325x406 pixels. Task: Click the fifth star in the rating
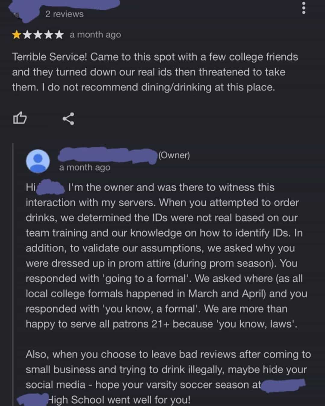click(x=59, y=35)
